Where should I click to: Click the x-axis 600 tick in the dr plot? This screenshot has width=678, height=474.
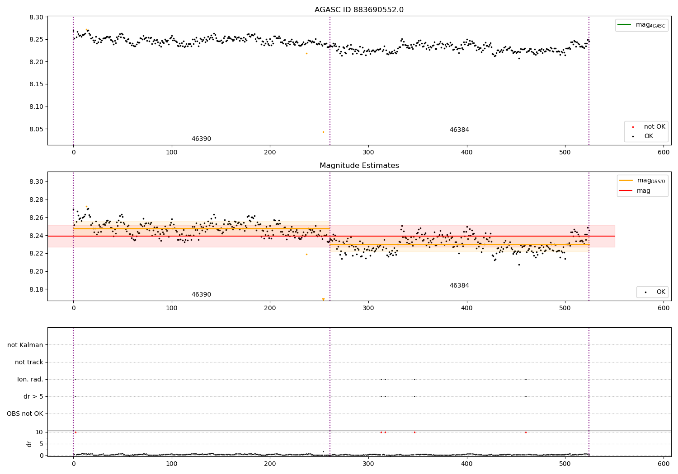tap(664, 464)
